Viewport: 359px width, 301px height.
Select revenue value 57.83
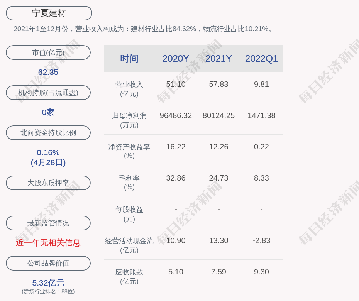[218, 84]
